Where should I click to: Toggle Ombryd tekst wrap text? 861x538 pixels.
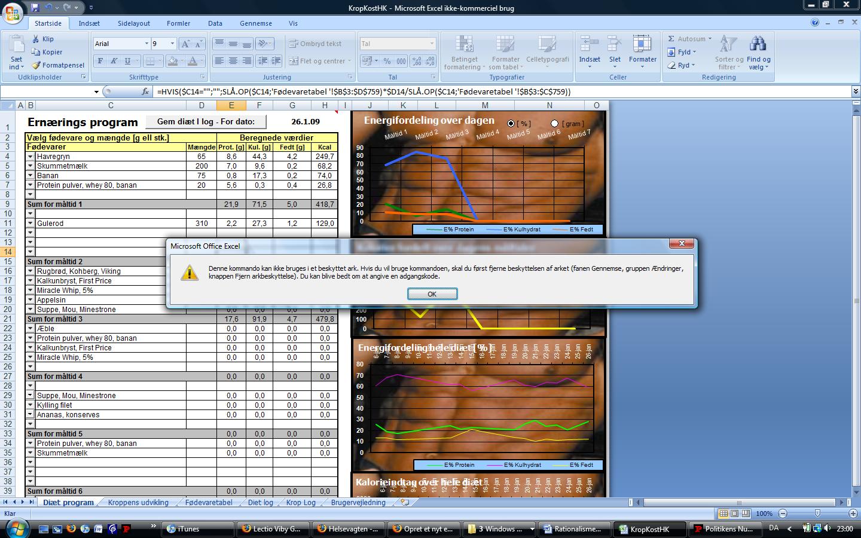tap(315, 44)
